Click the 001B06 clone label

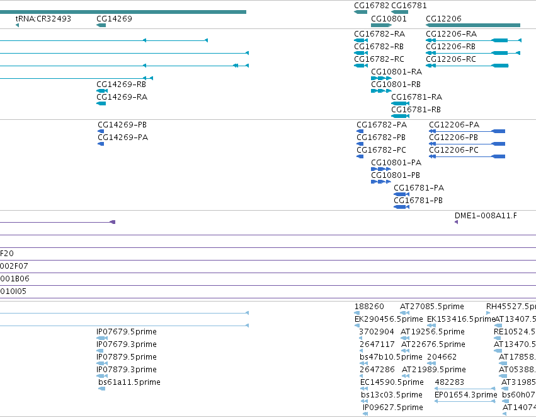point(14,279)
